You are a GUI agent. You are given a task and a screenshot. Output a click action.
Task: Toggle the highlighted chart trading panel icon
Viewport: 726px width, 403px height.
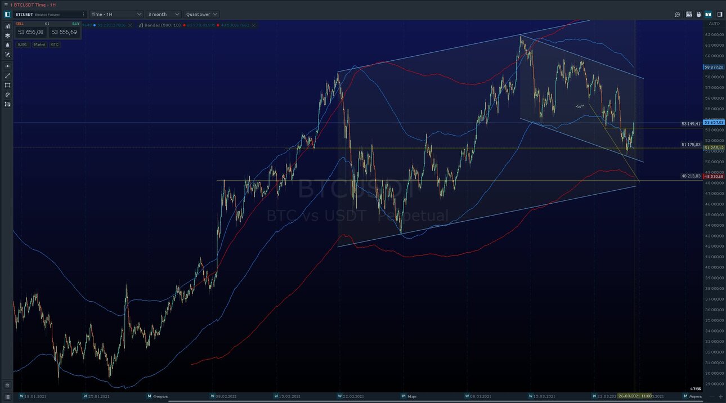click(x=709, y=14)
